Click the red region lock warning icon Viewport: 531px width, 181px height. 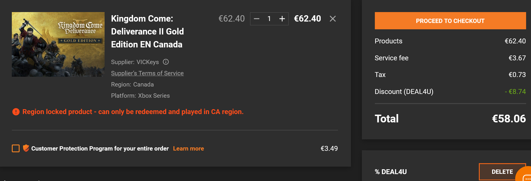16,112
